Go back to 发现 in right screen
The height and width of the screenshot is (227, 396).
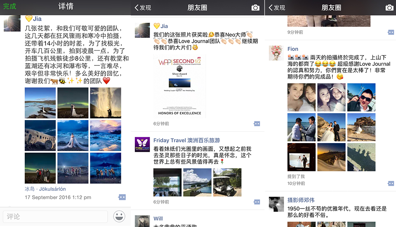pos(277,7)
